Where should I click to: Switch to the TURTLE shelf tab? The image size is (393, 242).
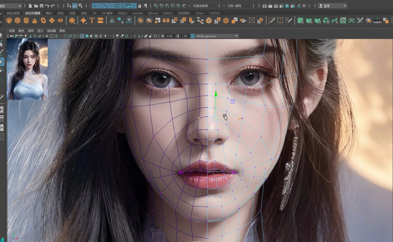[x=215, y=13]
